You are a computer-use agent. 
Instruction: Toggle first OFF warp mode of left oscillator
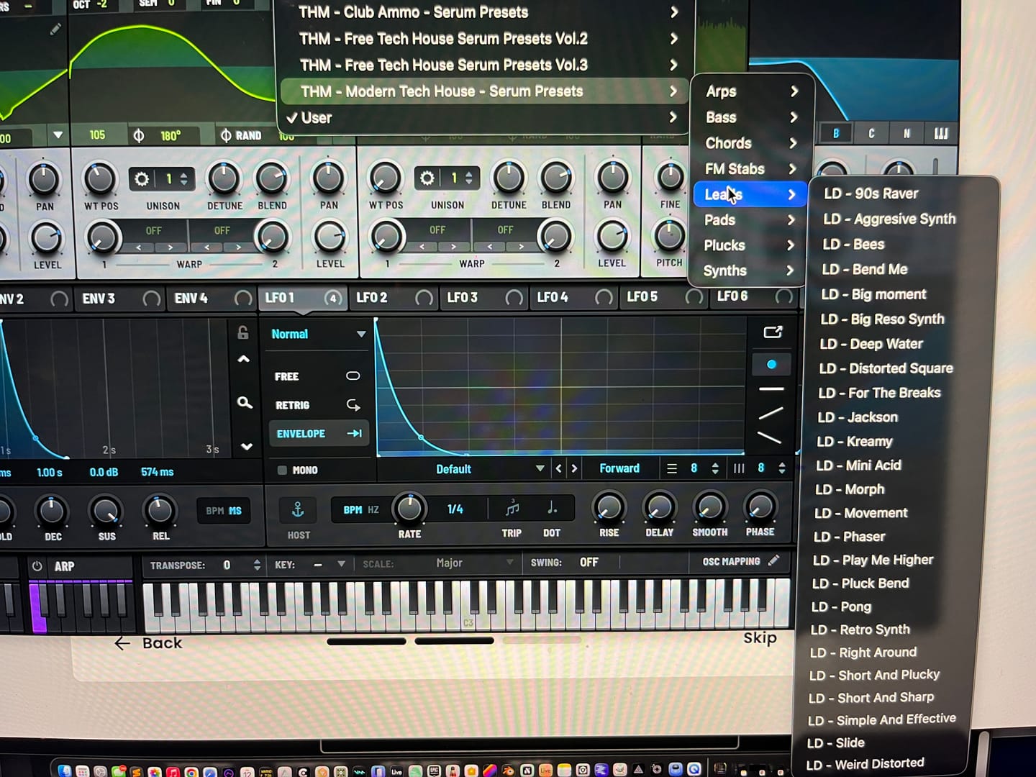click(x=154, y=231)
